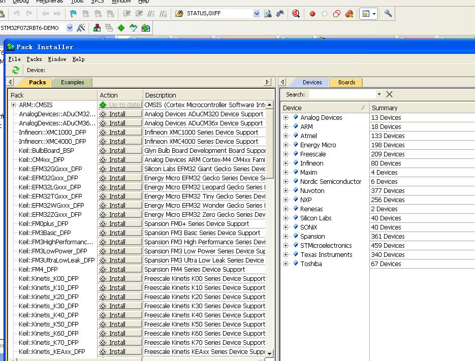Click the Manage Project Items icon
The image size is (475, 361).
(97, 28)
